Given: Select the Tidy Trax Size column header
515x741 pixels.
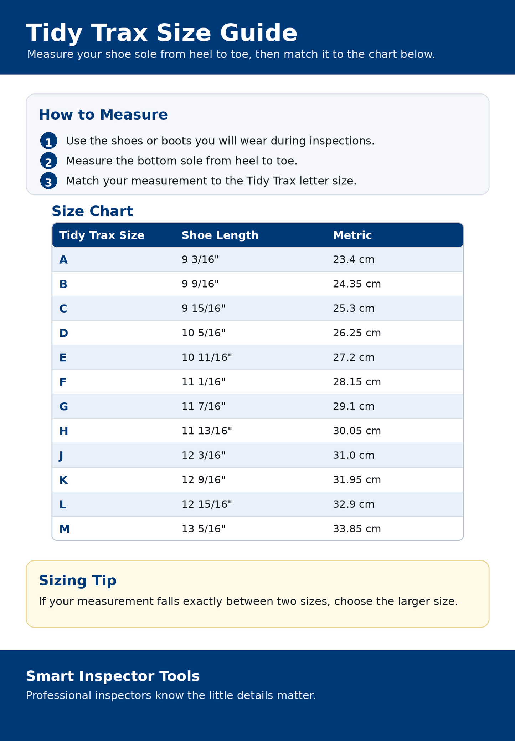Looking at the screenshot, I should [102, 235].
